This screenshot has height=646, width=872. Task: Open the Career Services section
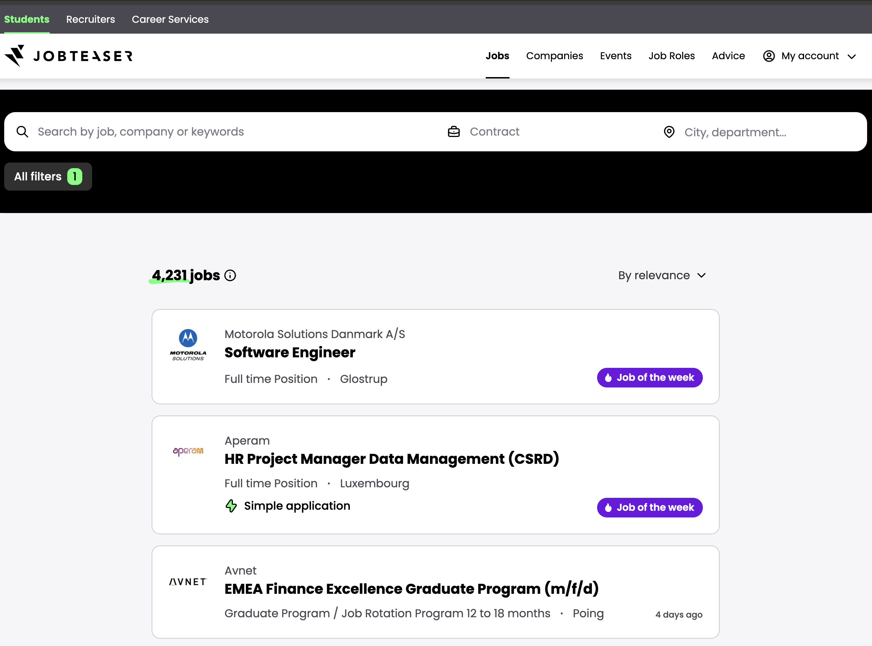click(x=170, y=19)
